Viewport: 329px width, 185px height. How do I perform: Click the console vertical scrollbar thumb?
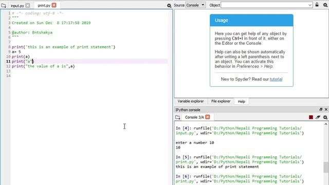326,167
